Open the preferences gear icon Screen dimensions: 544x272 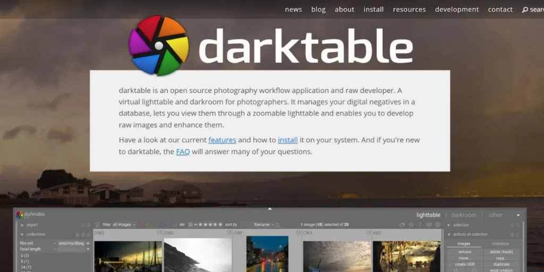pos(438,225)
